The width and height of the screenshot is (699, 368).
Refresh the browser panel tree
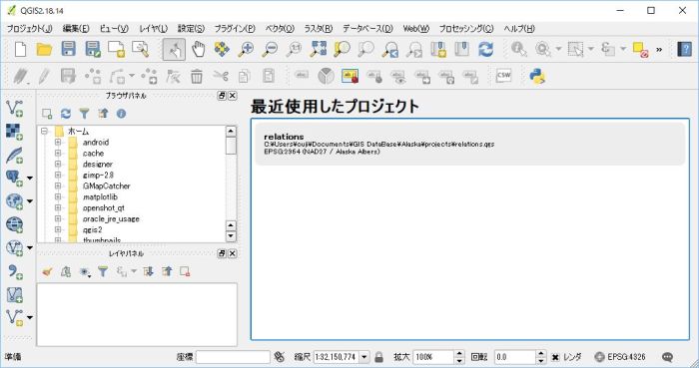pos(66,114)
